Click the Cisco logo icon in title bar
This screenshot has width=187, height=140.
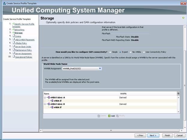tap(4, 3)
